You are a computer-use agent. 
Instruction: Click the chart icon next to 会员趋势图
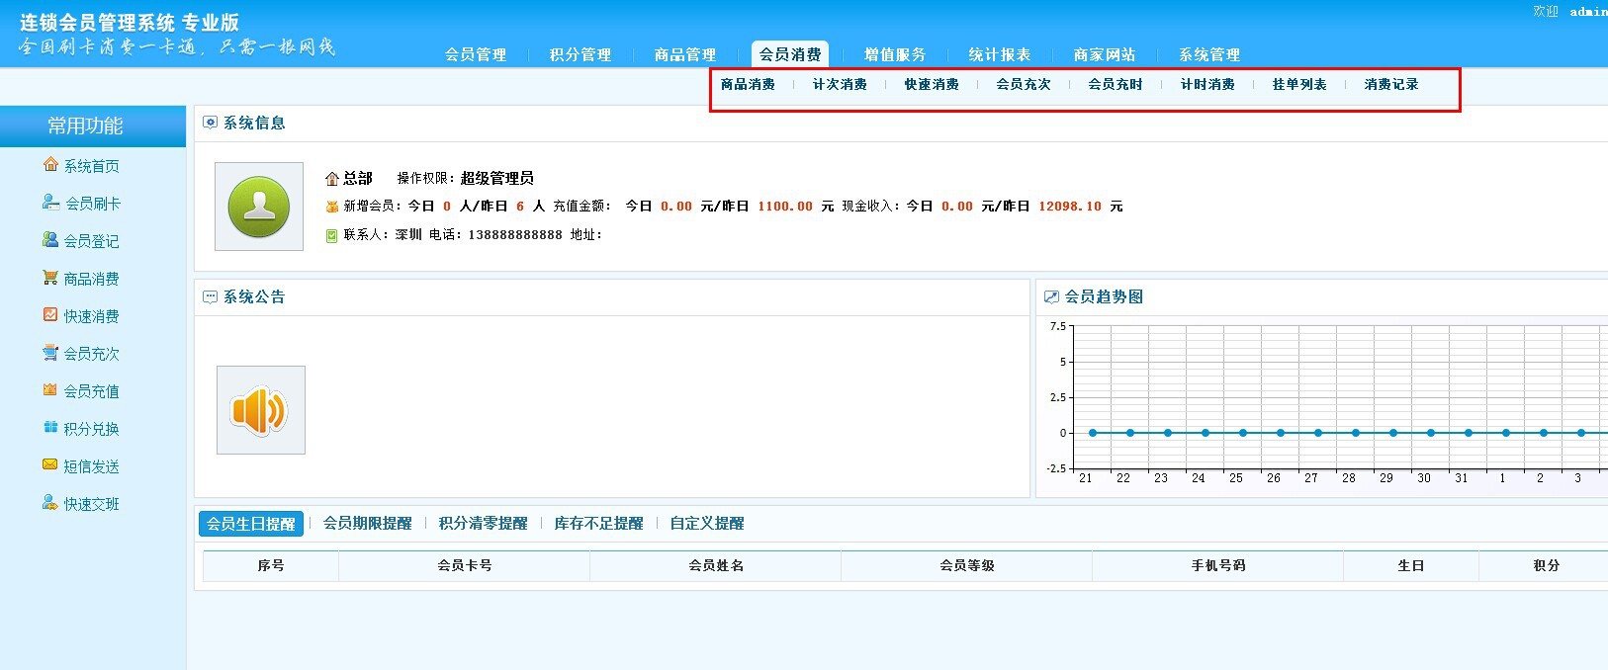[x=1051, y=296]
